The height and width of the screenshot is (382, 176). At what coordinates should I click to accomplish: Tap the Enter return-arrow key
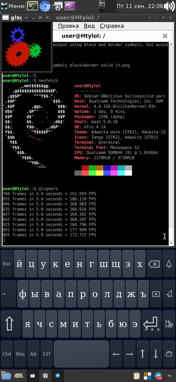pos(151,324)
